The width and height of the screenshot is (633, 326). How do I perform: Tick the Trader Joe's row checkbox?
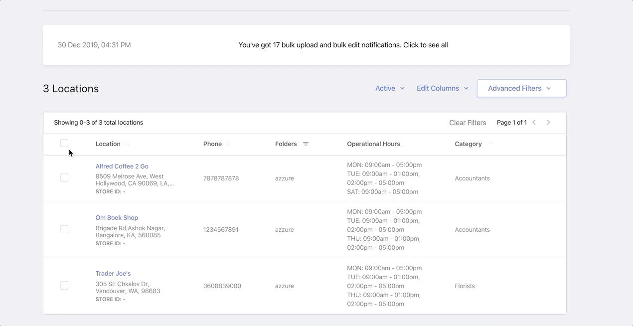[x=64, y=286]
